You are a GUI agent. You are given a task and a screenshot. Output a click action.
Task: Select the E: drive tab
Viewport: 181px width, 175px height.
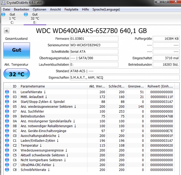pos(35,18)
